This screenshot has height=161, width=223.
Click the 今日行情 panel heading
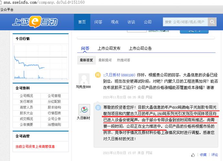23,39
